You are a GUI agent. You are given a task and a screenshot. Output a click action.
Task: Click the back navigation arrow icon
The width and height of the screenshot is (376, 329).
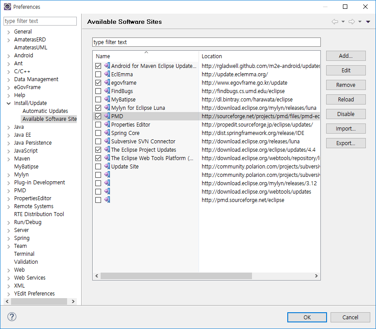[x=335, y=22]
